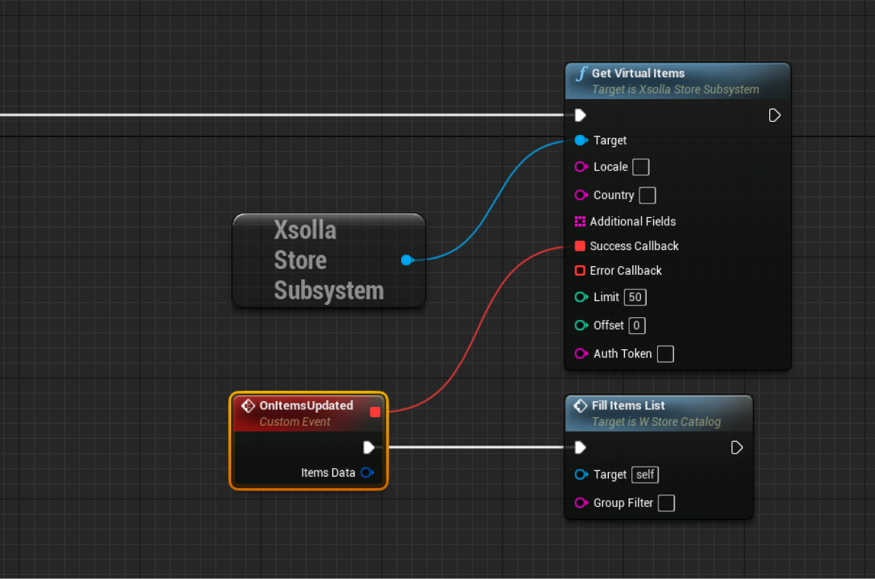Click the Locale text input box
Viewport: 875px width, 579px height.
(640, 167)
